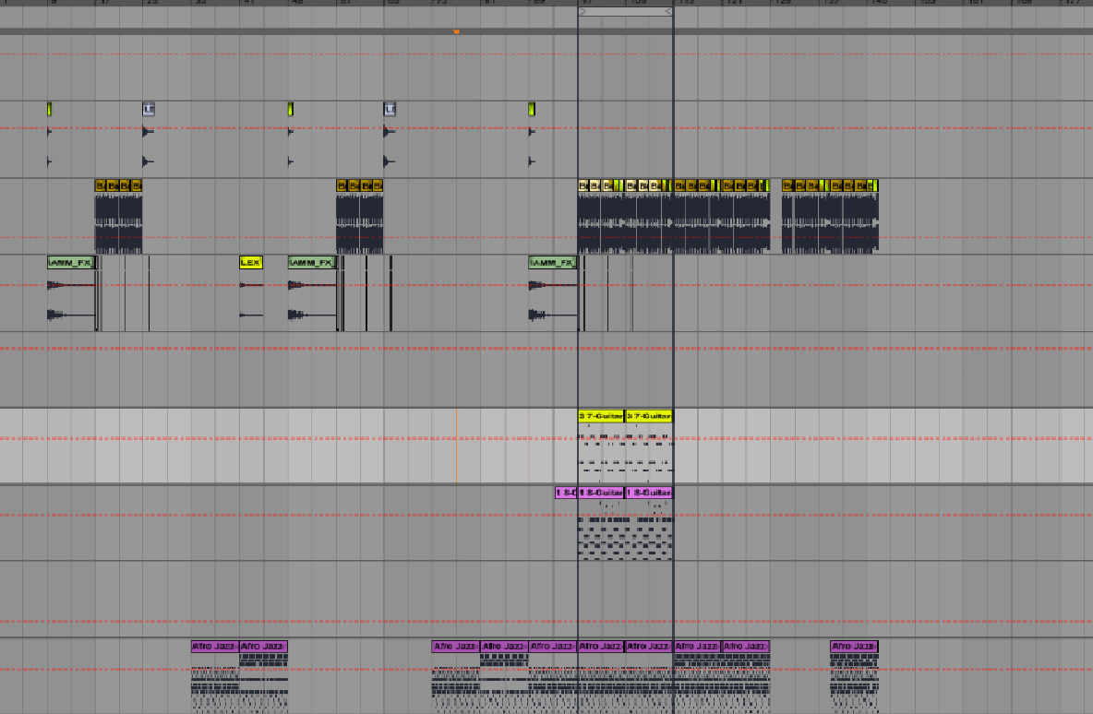Click bar 9 on the beat ruler

coord(54,3)
